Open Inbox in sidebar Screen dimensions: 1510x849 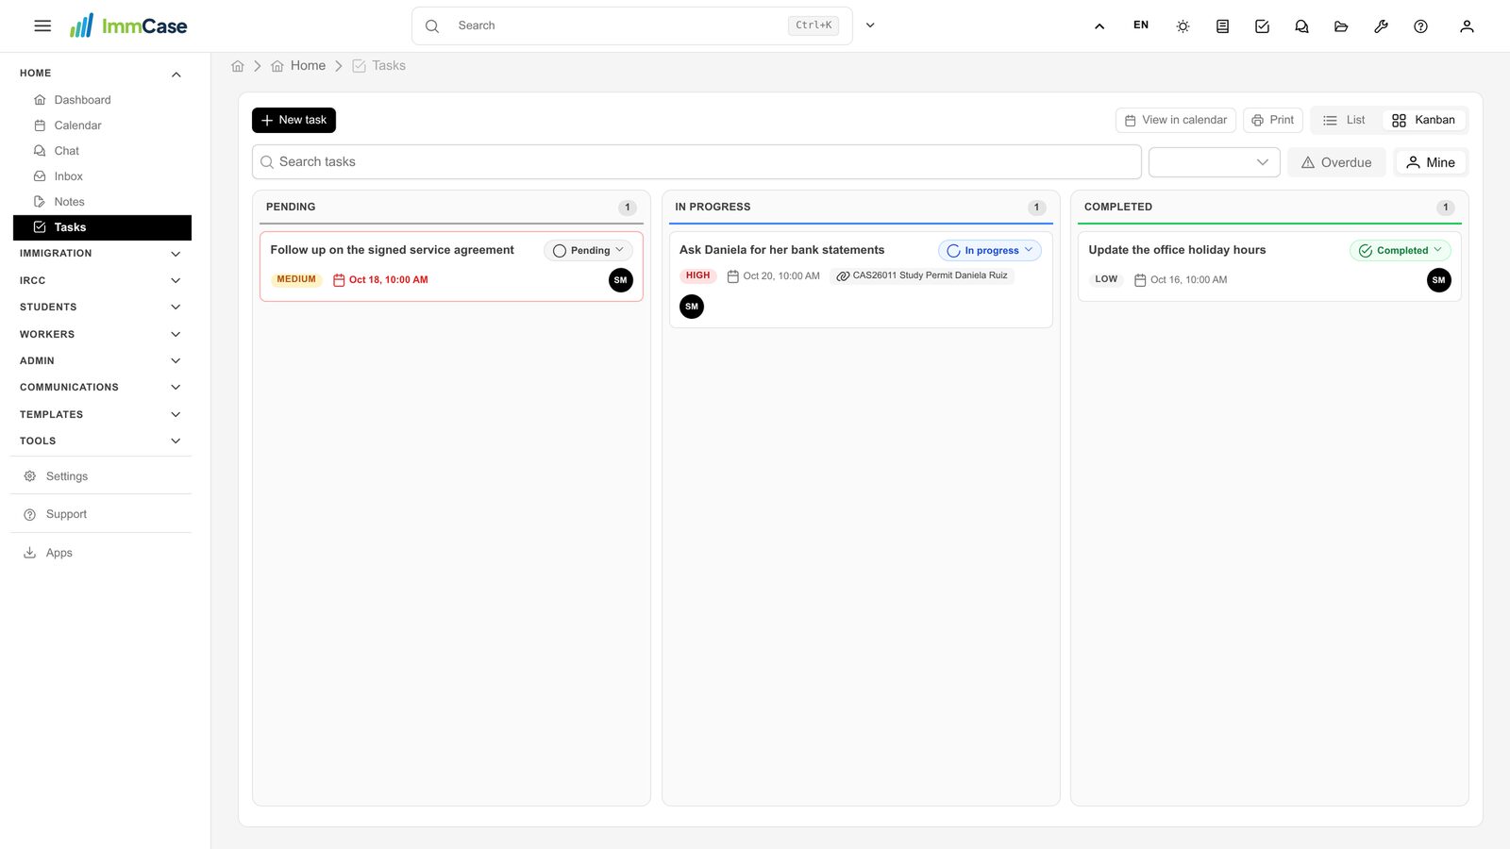102,176
